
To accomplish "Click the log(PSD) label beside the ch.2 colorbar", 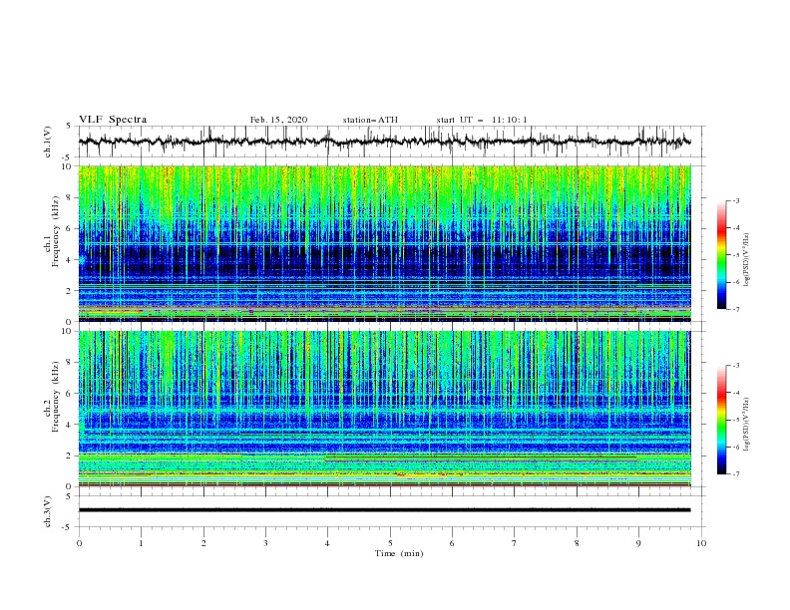I will [747, 424].
